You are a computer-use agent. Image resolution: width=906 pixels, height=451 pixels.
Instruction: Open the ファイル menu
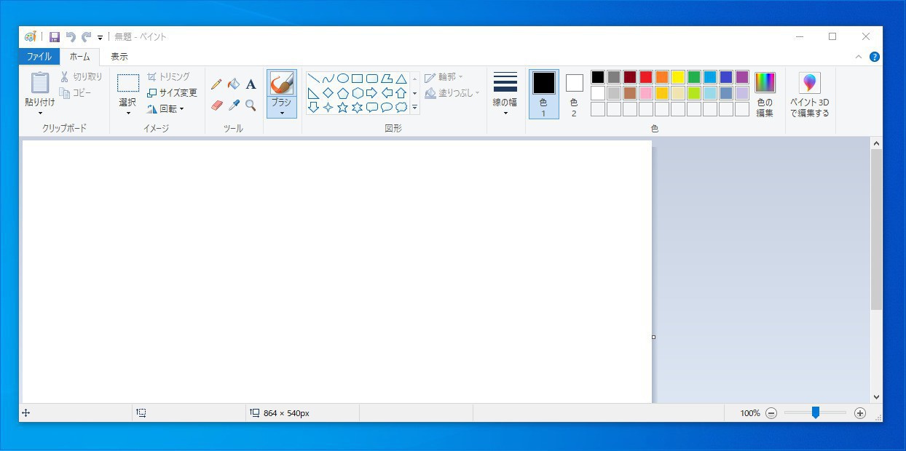coord(39,57)
